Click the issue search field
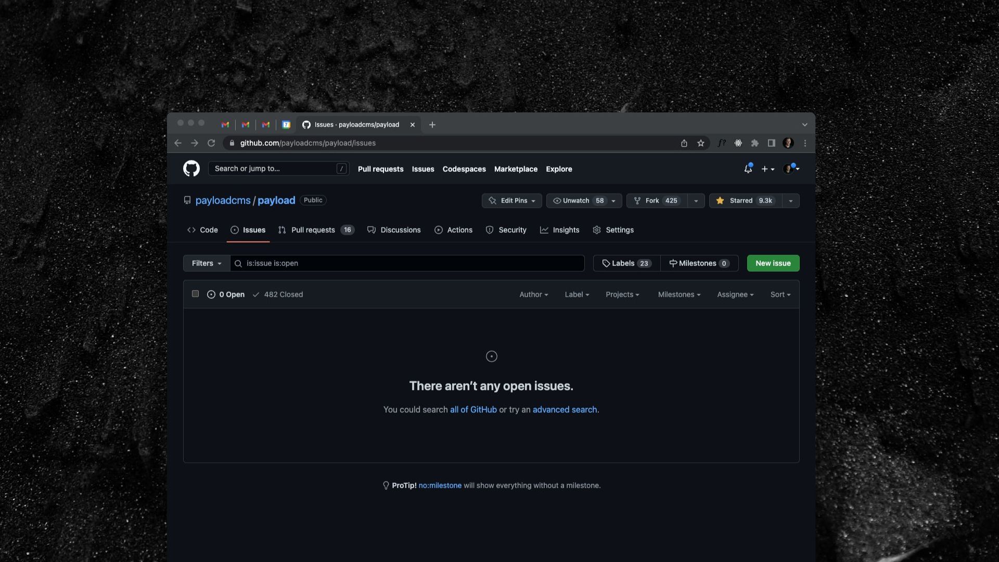 411,263
